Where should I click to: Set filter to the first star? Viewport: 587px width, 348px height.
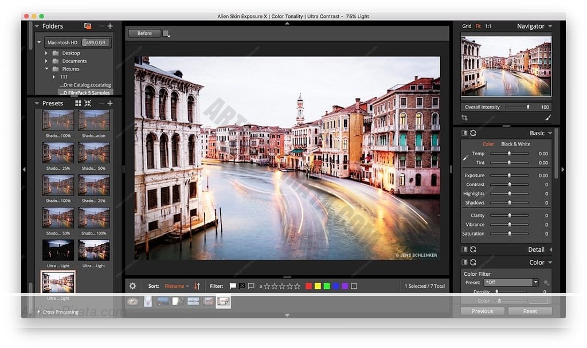pos(267,286)
